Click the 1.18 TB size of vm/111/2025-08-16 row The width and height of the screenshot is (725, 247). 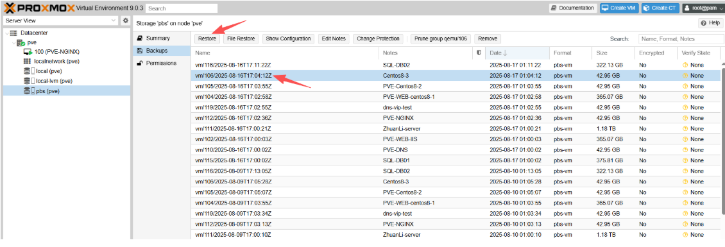[x=606, y=128]
